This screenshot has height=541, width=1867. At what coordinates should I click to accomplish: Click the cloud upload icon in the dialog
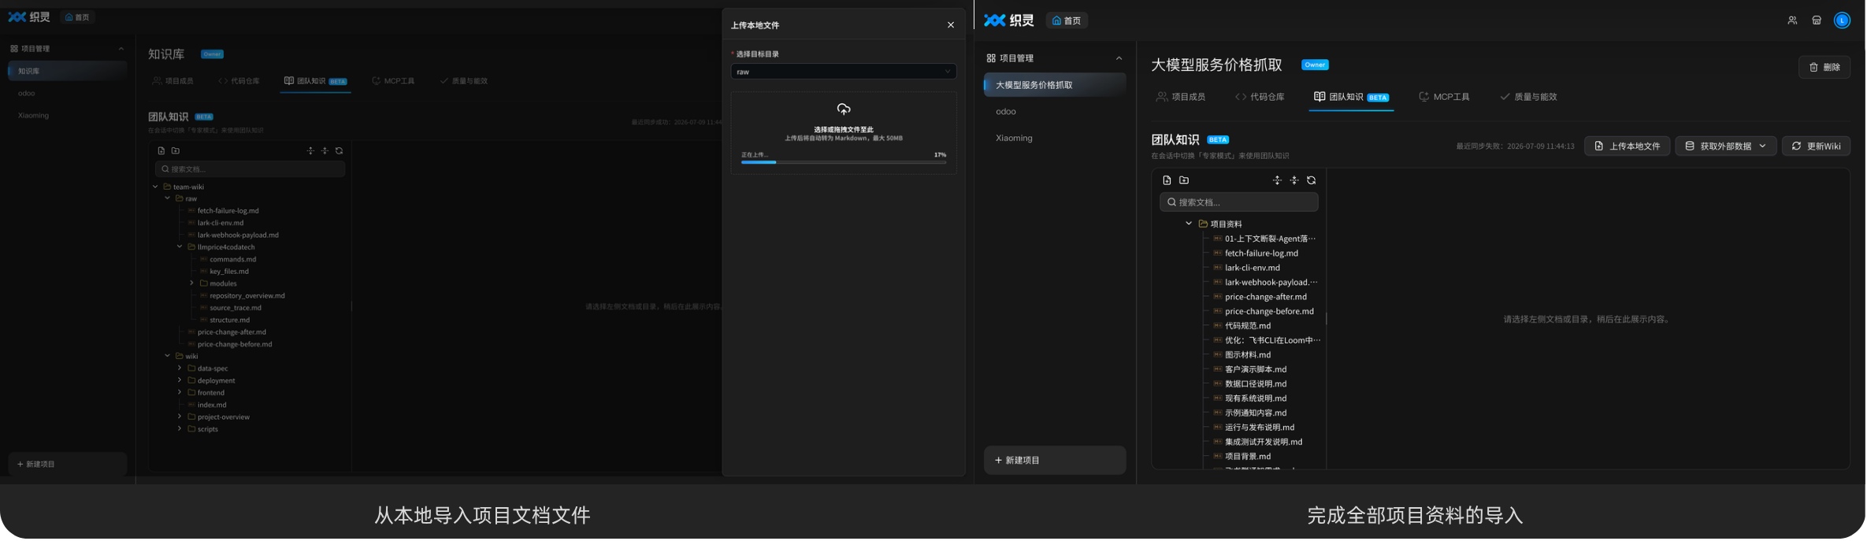tap(843, 109)
